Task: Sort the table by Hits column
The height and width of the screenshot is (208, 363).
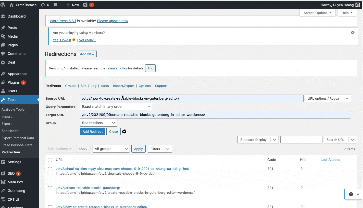Action: click(303, 160)
